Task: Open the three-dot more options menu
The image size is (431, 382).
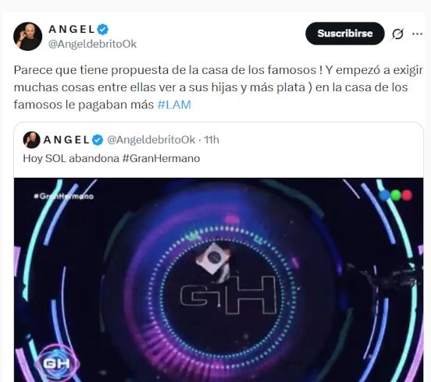Action: click(x=417, y=34)
